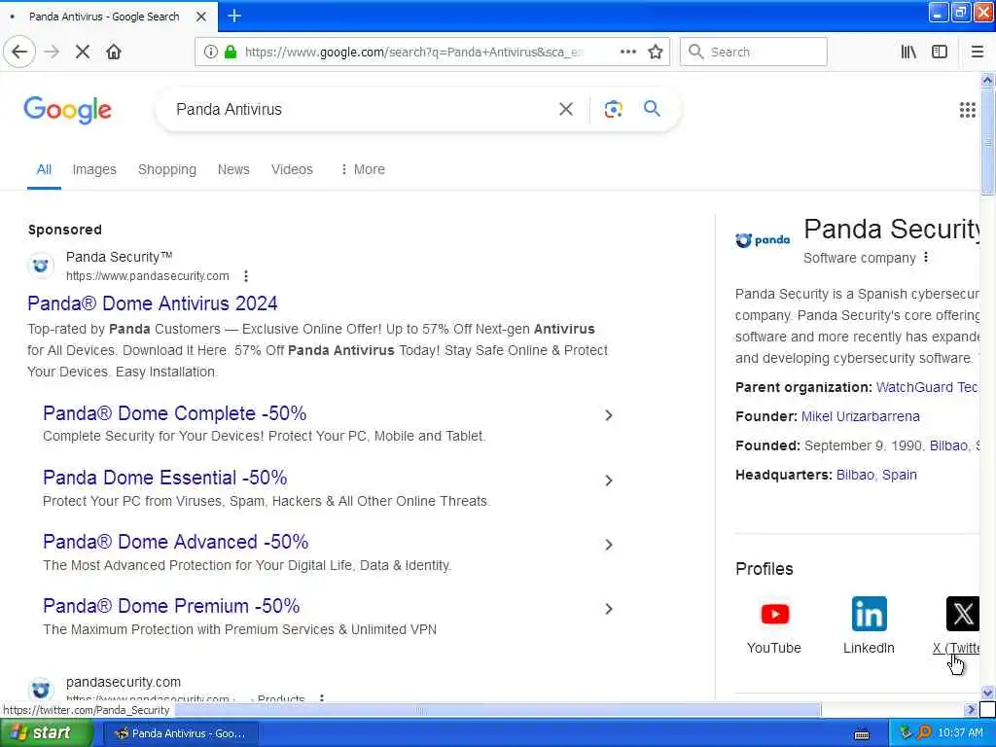Screen dimensions: 996x747
Task: Click the panda logo in knowledge panel
Action: [x=763, y=240]
